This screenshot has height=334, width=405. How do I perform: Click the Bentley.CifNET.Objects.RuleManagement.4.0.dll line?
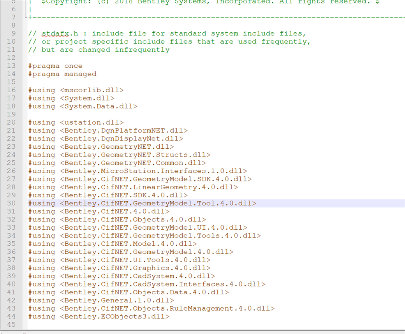(151, 308)
